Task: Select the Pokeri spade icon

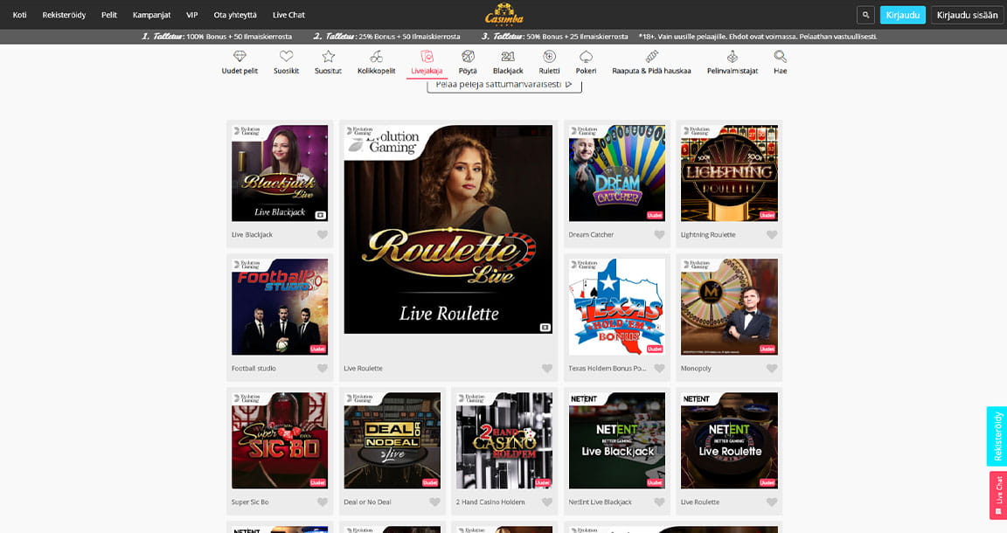Action: point(586,57)
